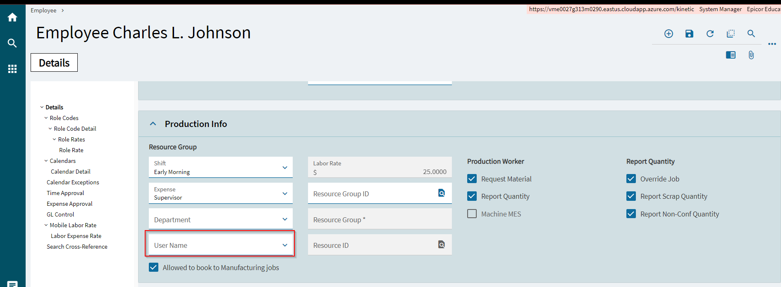Click the overflow three-dots menu

click(x=772, y=44)
